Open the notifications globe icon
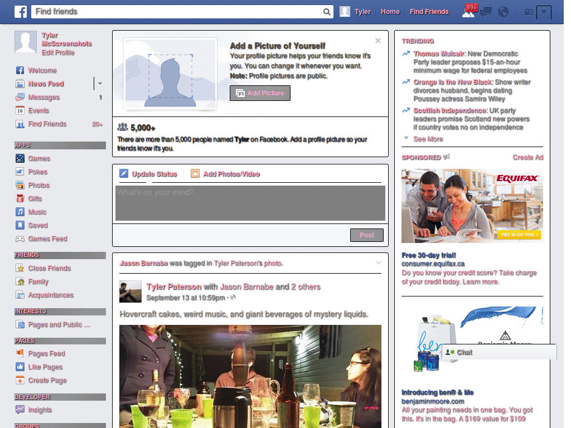The height and width of the screenshot is (428, 571). 504,12
